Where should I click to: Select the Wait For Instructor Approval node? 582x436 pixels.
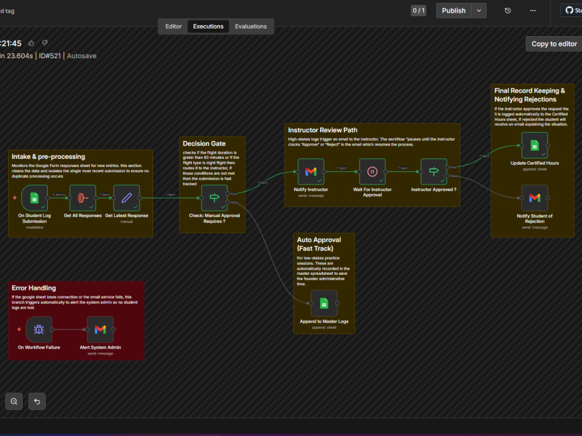[372, 172]
